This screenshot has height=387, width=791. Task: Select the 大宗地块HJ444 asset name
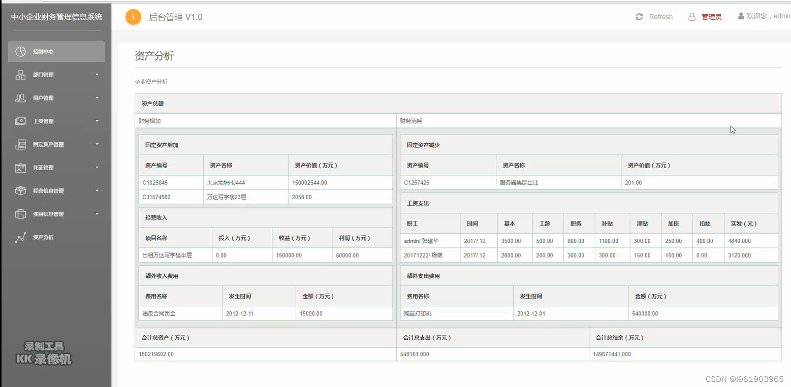(x=226, y=183)
